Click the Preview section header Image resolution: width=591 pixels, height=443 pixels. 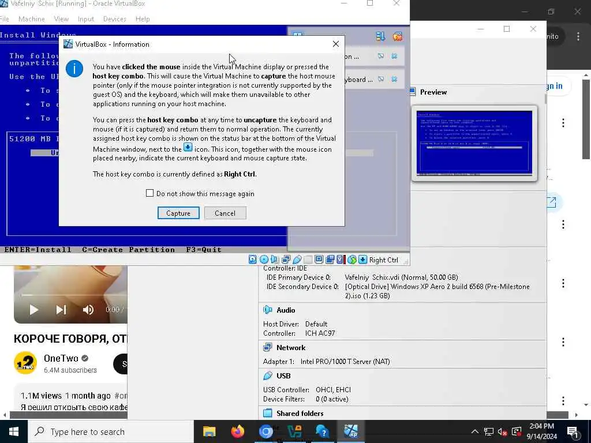pyautogui.click(x=433, y=92)
